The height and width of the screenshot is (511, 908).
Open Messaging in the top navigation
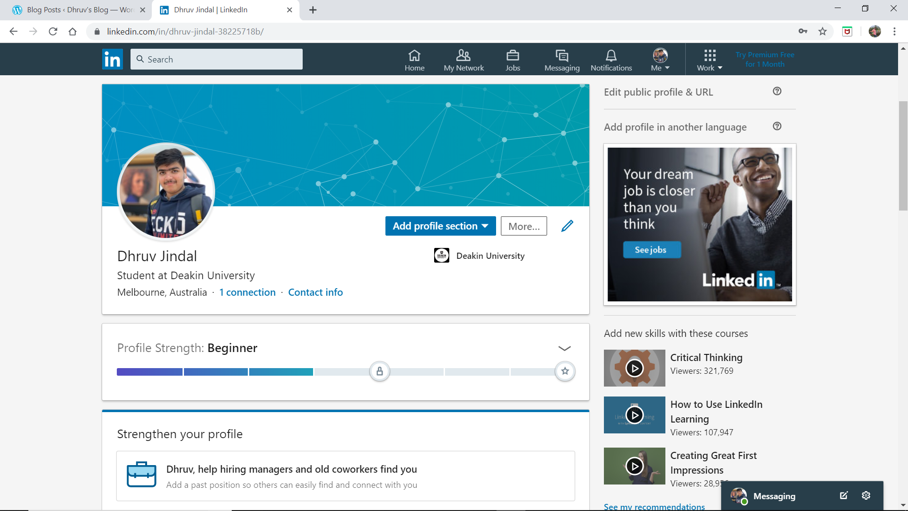pos(562,60)
